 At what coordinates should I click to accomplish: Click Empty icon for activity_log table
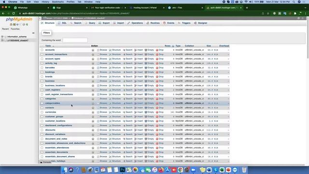point(146,63)
